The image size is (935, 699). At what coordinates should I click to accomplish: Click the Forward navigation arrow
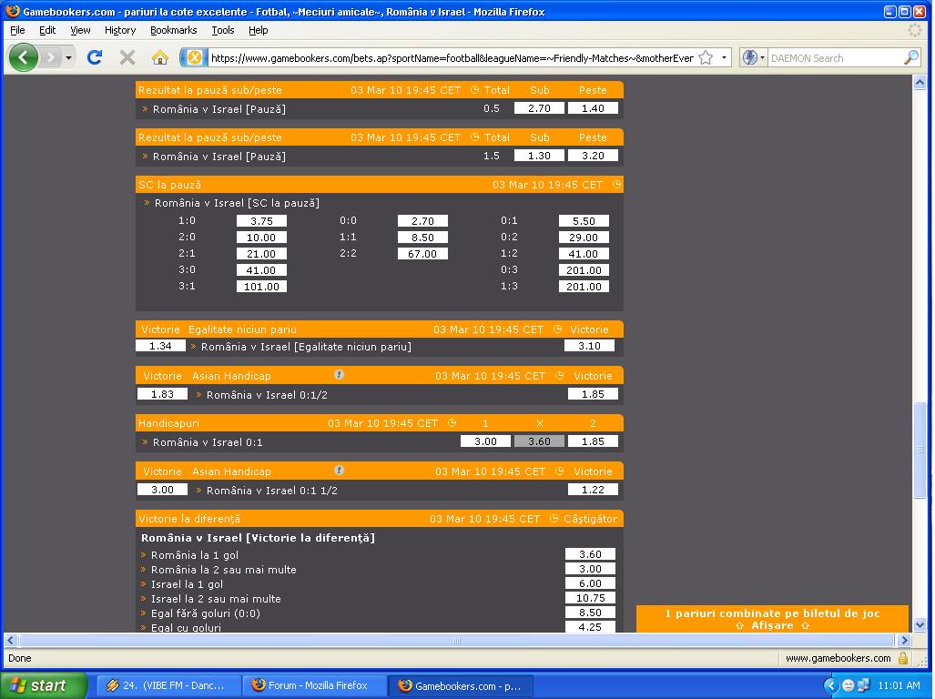click(x=51, y=58)
